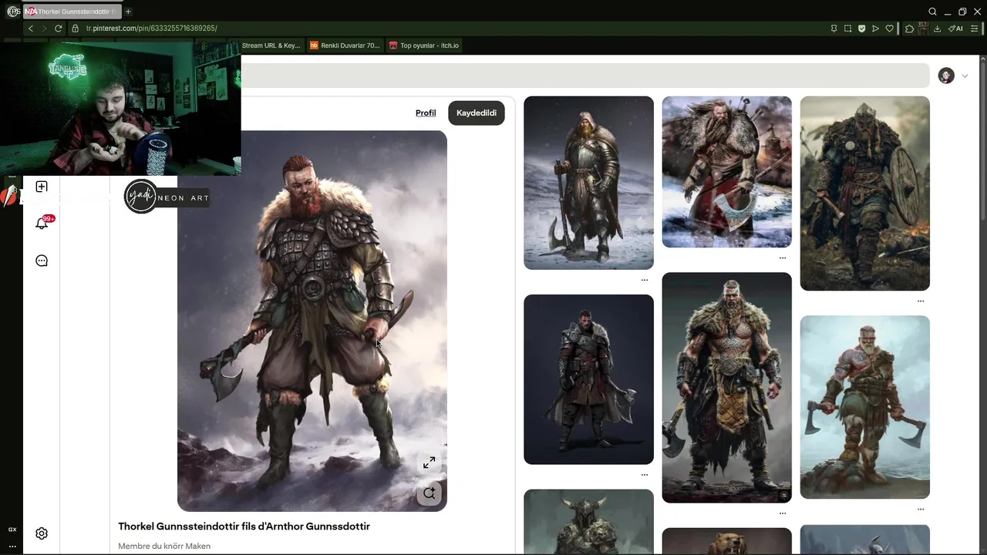Open the Opera GX menu logo

(x=13, y=12)
